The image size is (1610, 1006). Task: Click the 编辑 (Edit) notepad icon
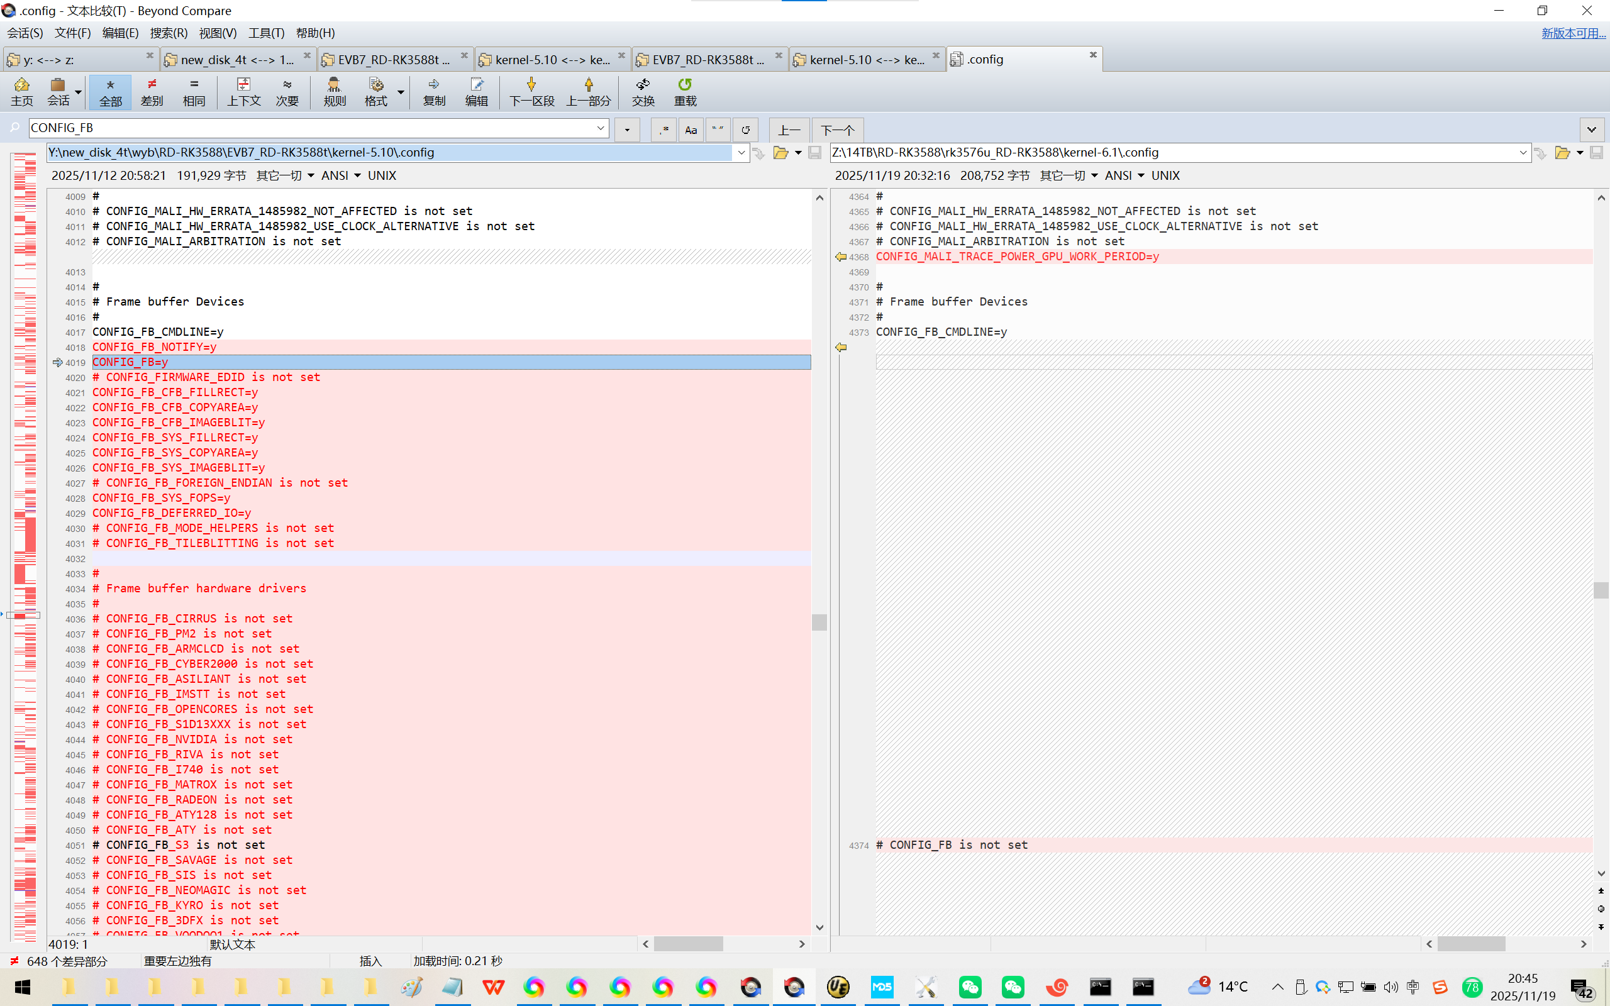476,91
